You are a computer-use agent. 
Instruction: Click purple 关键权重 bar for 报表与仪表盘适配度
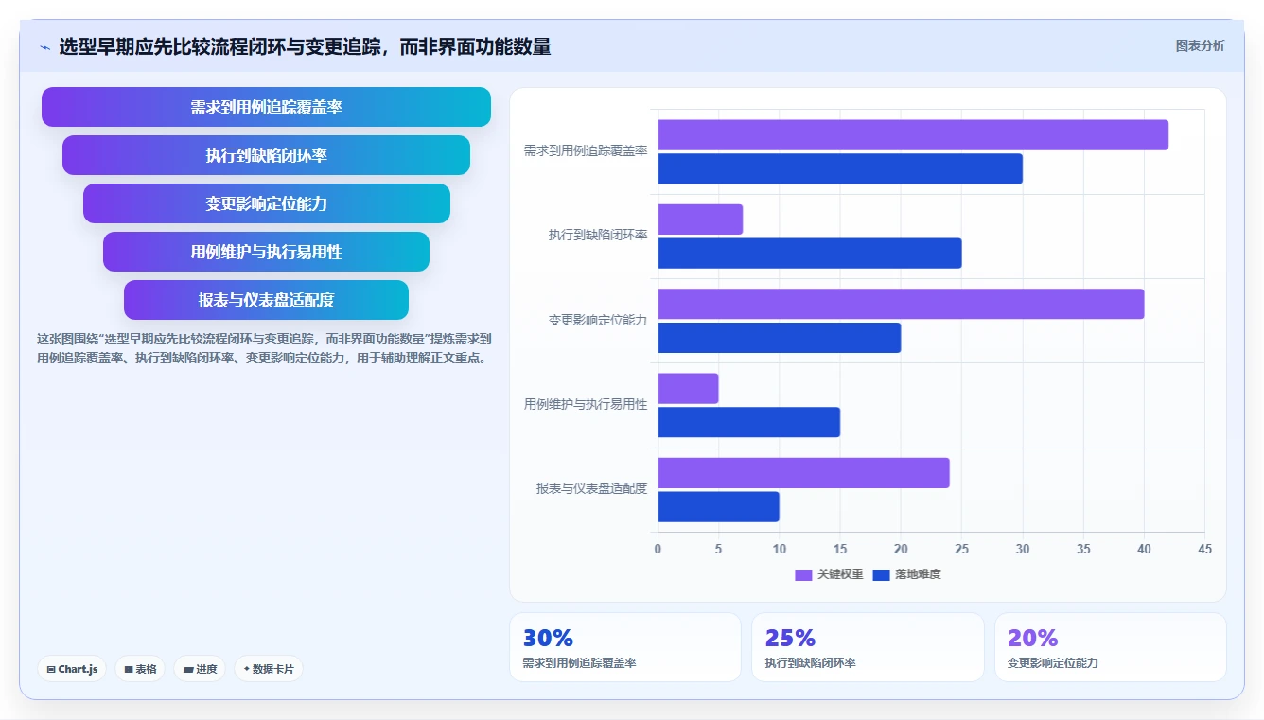803,473
